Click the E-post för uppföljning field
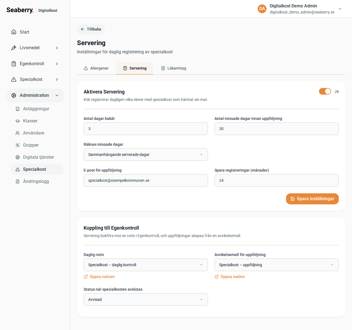Image resolution: width=352 pixels, height=330 pixels. [x=146, y=180]
